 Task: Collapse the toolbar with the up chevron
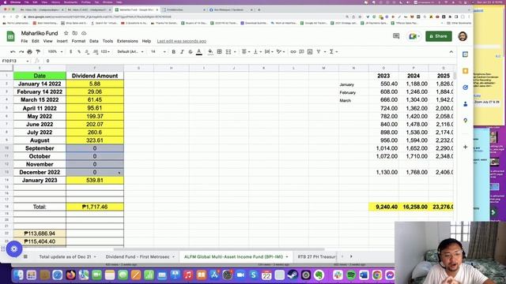451,52
